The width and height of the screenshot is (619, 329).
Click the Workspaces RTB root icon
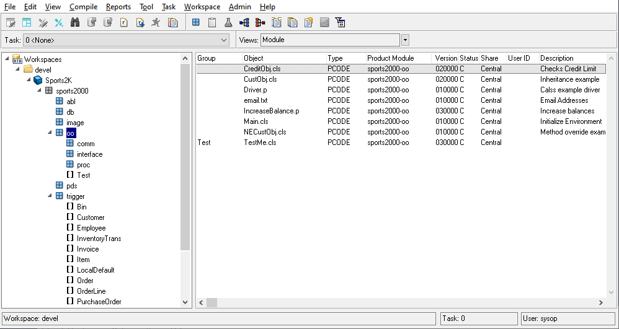coord(17,59)
